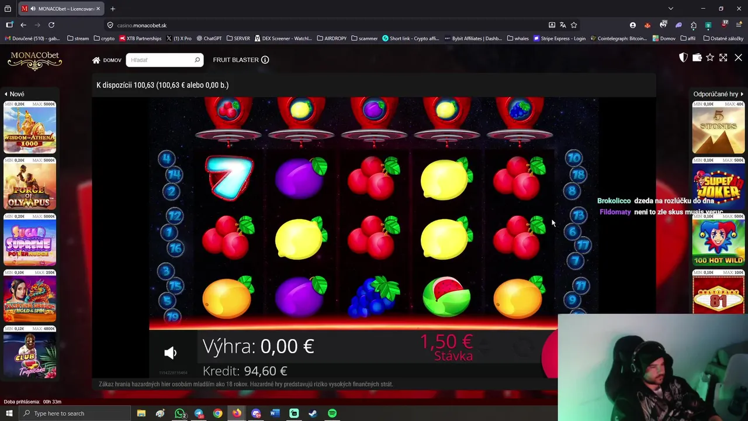The width and height of the screenshot is (748, 421).
Task: Click the Kredit: 94,60 € value
Action: 245,371
